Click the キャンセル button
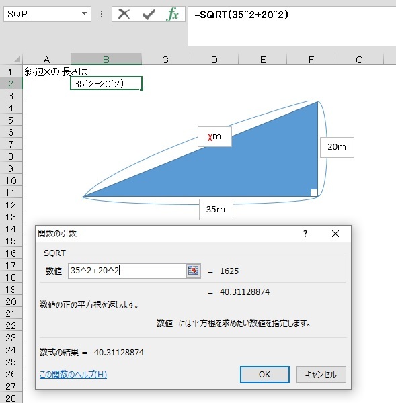 coord(321,374)
